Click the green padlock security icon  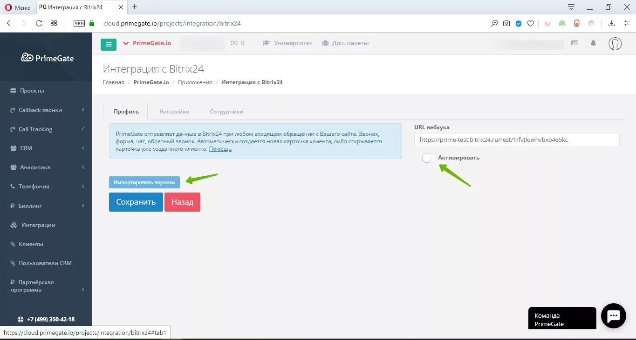coord(92,23)
